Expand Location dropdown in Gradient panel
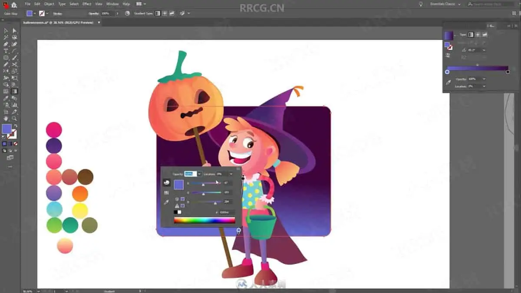Image resolution: width=521 pixels, height=293 pixels. click(x=484, y=86)
